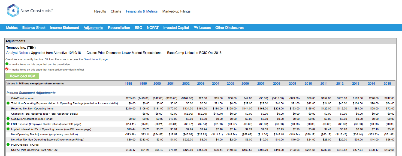
Task: Switch to the Income Statement tab
Action: (x=65, y=27)
